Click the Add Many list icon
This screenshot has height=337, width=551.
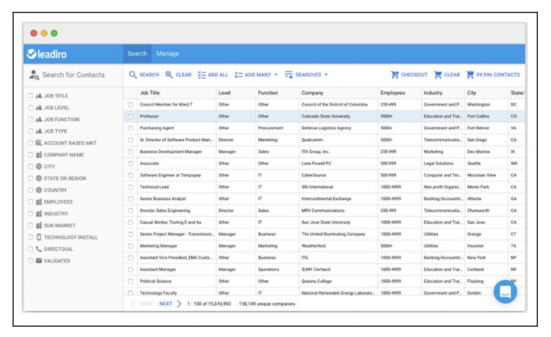(238, 75)
